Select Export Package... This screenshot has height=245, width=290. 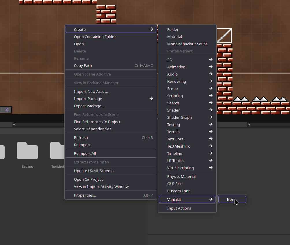[111, 106]
